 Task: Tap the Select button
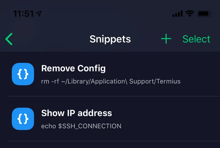(x=196, y=39)
